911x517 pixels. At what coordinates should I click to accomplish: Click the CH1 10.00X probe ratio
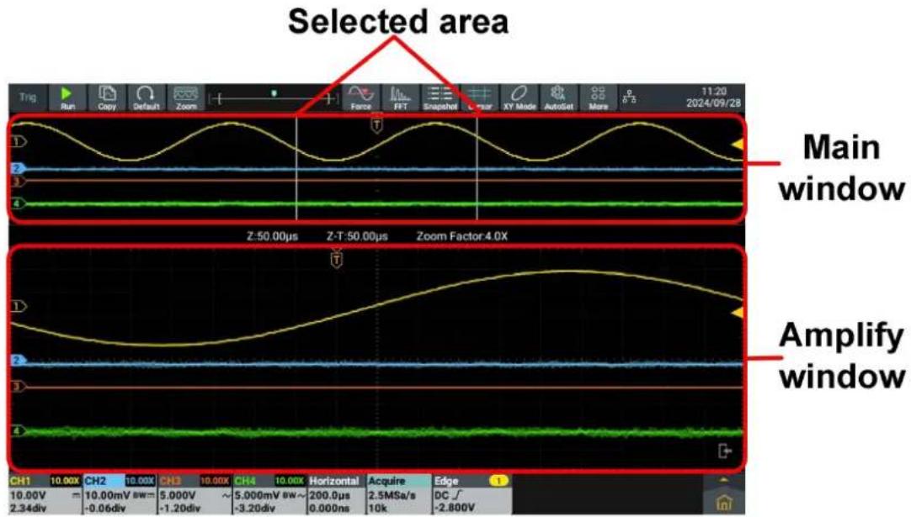click(x=65, y=481)
